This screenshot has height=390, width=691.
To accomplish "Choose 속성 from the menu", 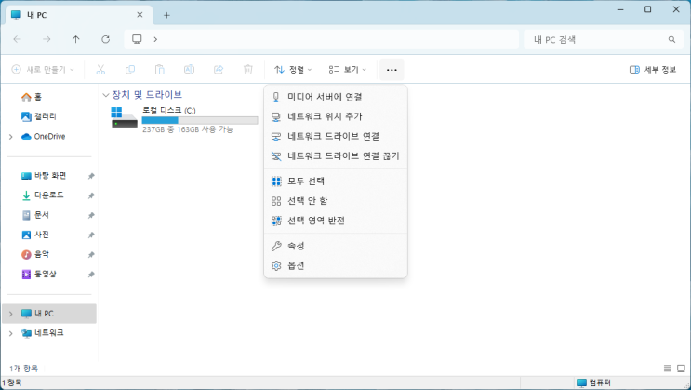I will pos(336,246).
